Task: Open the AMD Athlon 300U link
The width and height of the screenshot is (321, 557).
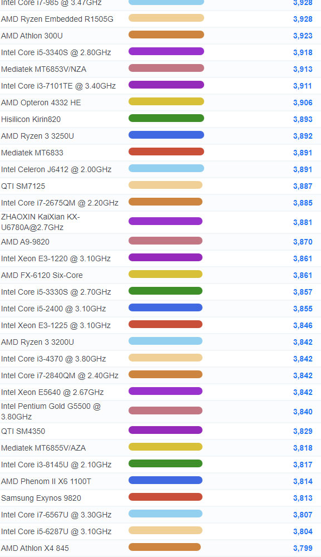Action: (x=32, y=36)
